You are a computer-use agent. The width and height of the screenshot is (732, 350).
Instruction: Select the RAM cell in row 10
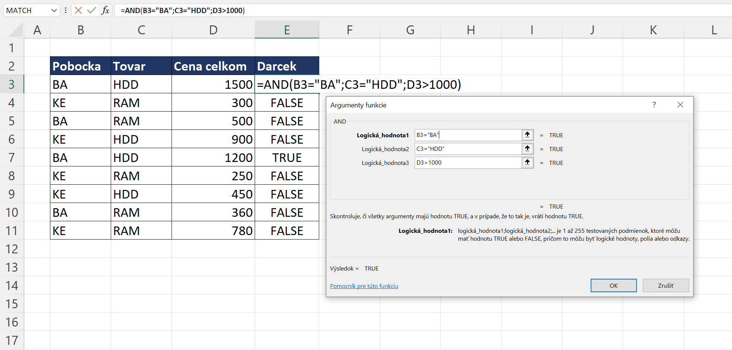click(x=141, y=212)
